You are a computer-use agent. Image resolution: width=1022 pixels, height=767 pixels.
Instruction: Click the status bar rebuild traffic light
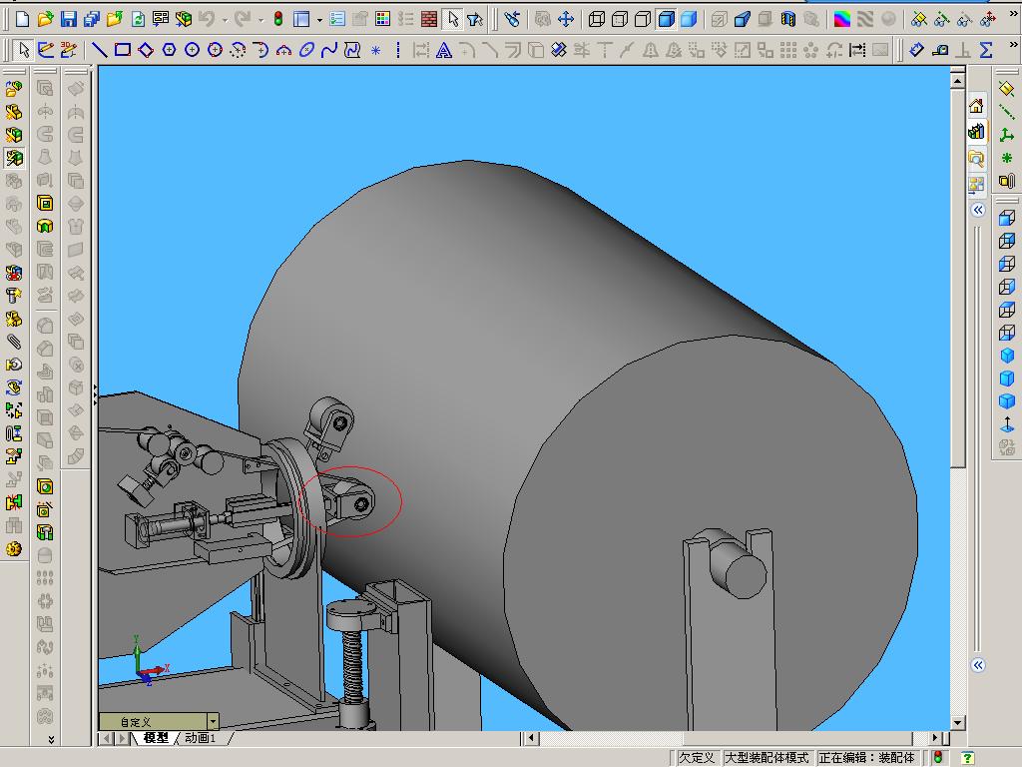pos(937,757)
